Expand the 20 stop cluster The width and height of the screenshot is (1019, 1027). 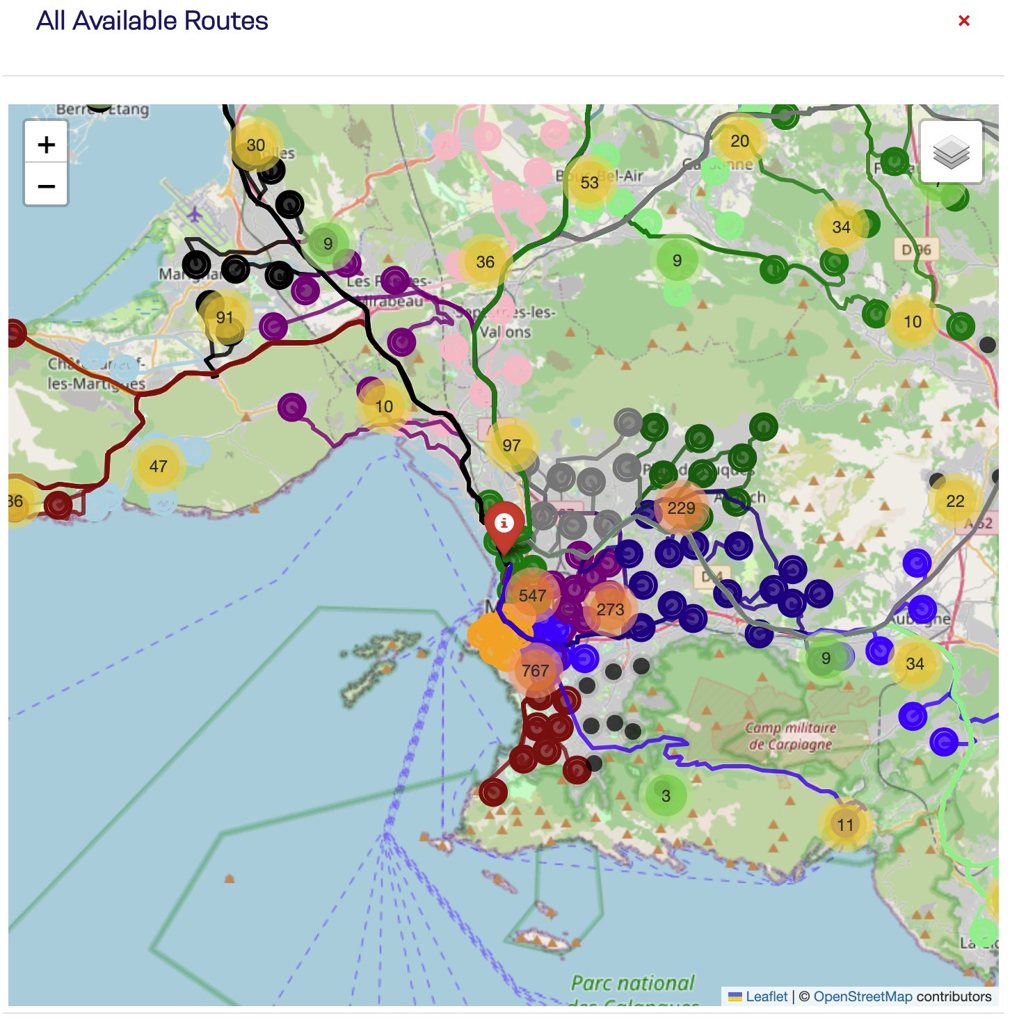[739, 140]
